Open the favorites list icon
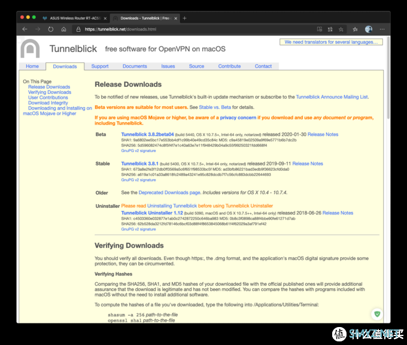This screenshot has width=407, height=345. tap(355, 29)
